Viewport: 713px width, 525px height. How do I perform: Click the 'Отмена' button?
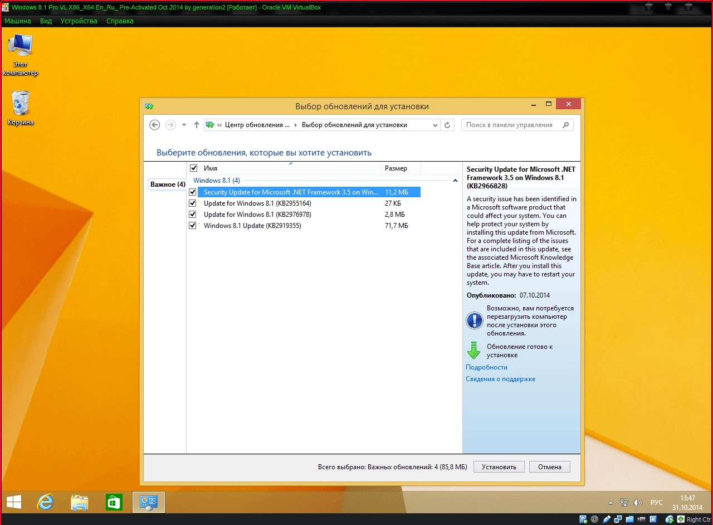pos(550,467)
